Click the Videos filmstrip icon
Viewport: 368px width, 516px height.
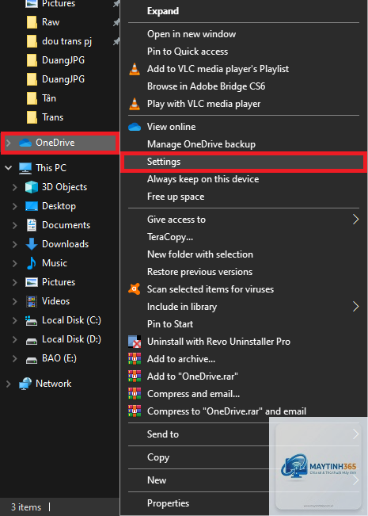tap(32, 301)
